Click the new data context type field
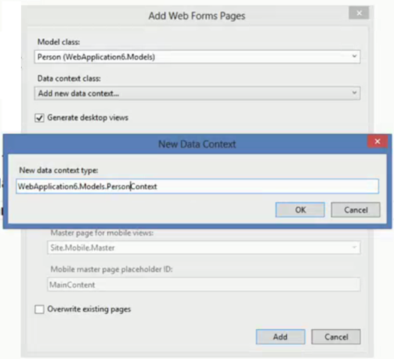The width and height of the screenshot is (394, 359). pos(197,186)
